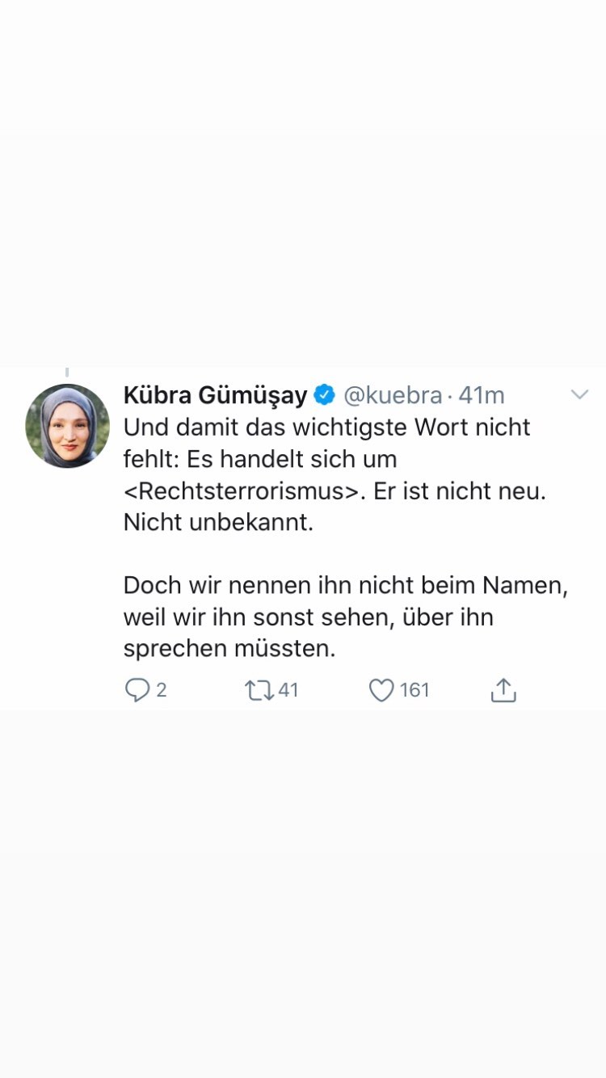Viewport: 606px width, 1078px height.
Task: Reply to Kübra Gümüşay's tweet
Action: [x=137, y=690]
